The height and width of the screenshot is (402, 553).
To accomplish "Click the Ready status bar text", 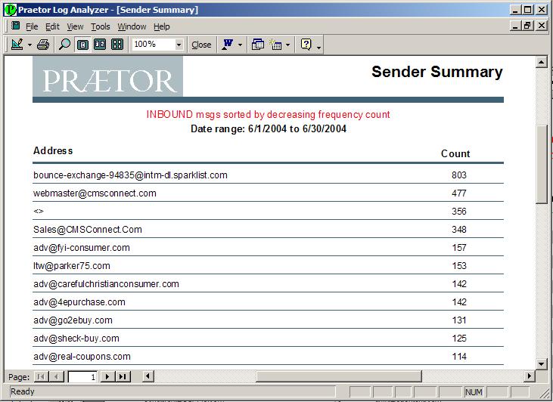I will [x=22, y=391].
